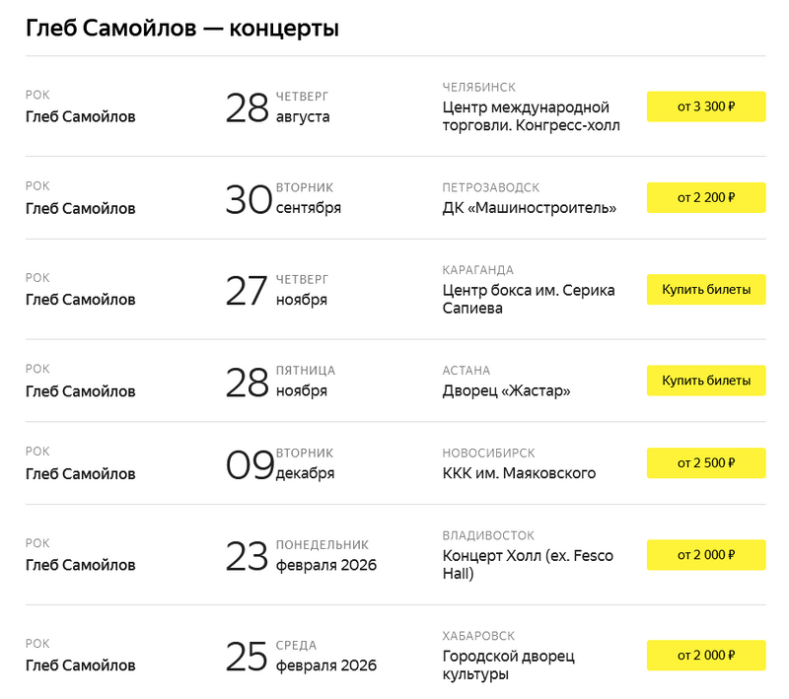
Task: Click the "от 2 000 ₽" Владивосток ticket button
Action: point(706,555)
